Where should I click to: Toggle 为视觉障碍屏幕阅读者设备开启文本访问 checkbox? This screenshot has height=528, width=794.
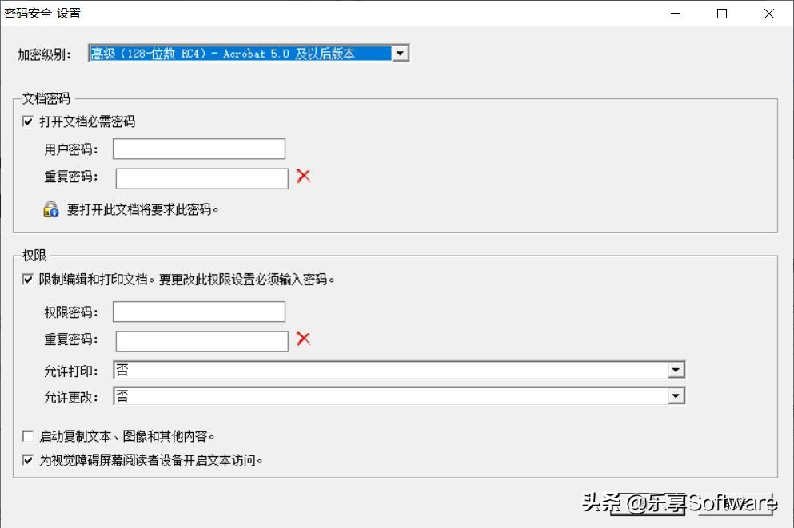[28, 460]
